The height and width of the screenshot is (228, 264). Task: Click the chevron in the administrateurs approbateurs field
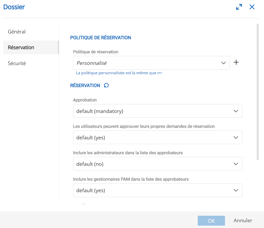pos(236,164)
